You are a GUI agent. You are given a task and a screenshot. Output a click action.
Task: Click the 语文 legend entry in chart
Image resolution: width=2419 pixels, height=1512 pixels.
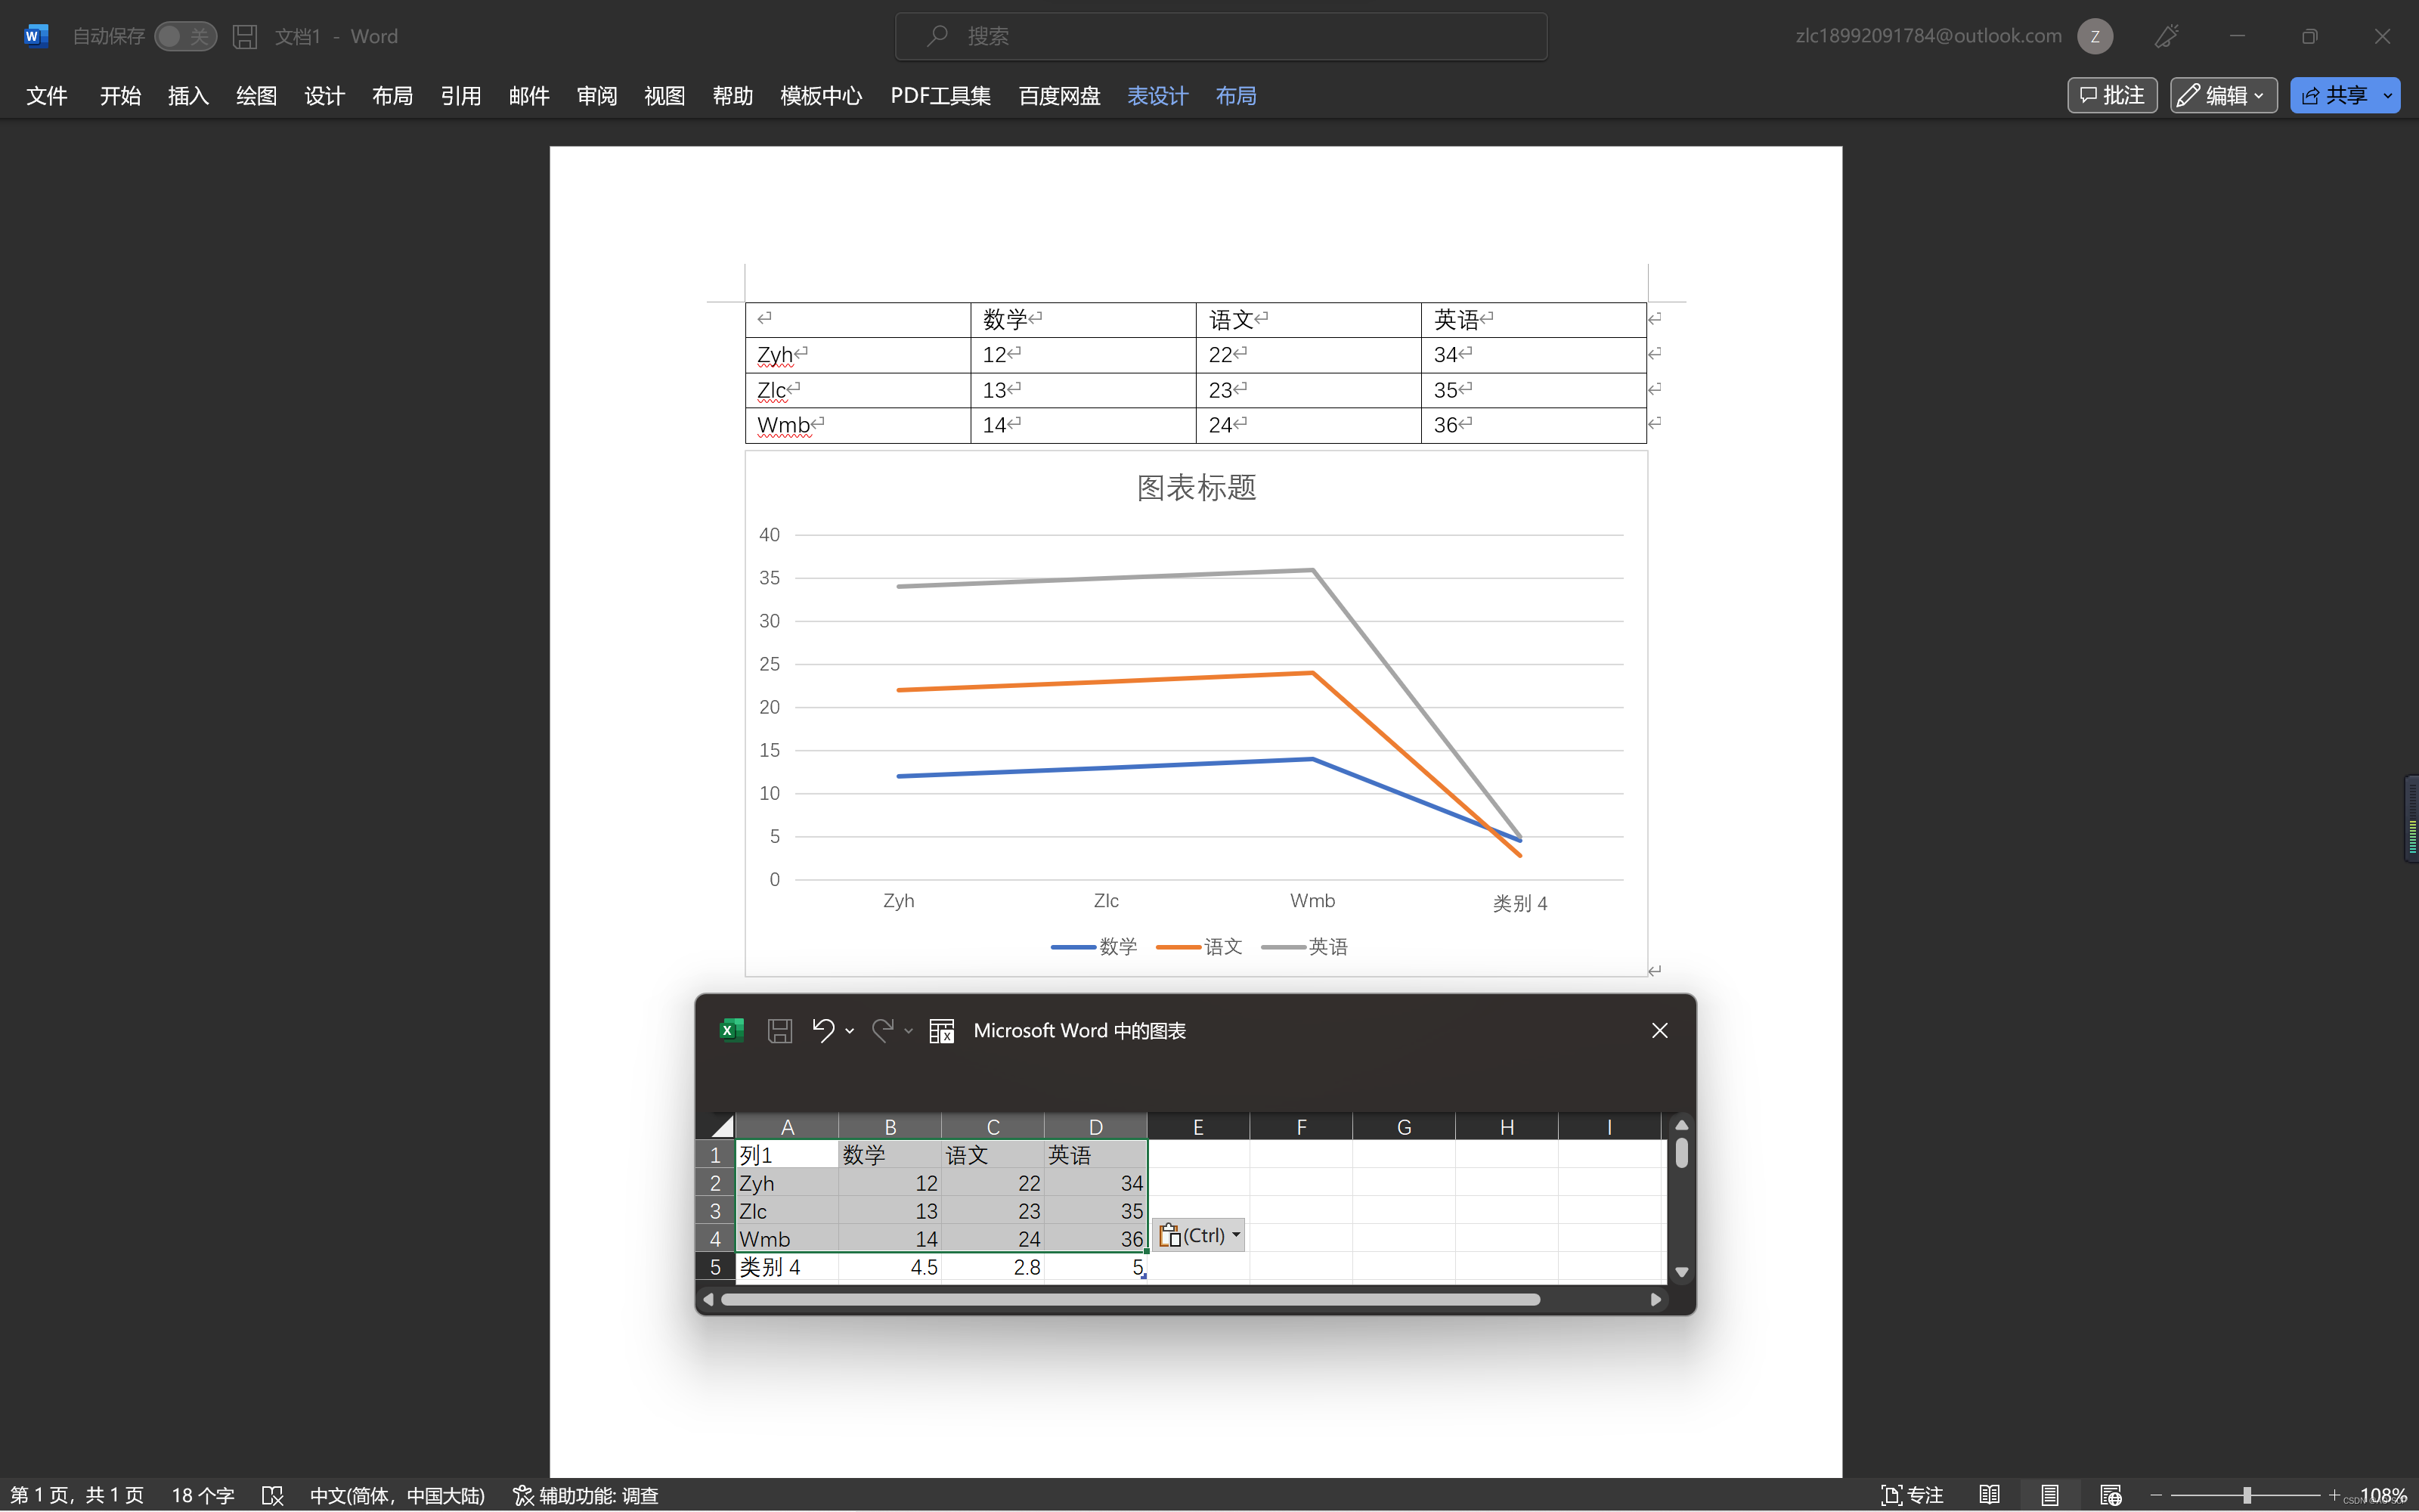tap(1200, 946)
